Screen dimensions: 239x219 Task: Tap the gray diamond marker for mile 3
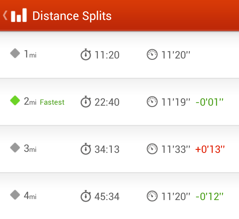click(x=15, y=148)
